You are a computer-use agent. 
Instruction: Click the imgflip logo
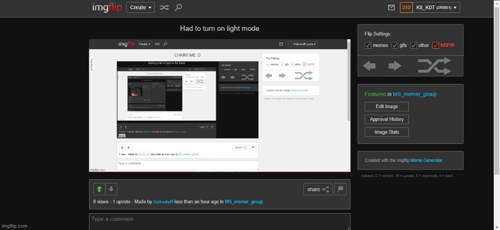point(107,7)
